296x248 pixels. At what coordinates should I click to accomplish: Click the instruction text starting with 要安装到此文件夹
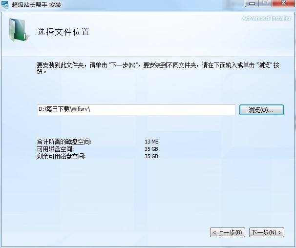click(x=158, y=68)
